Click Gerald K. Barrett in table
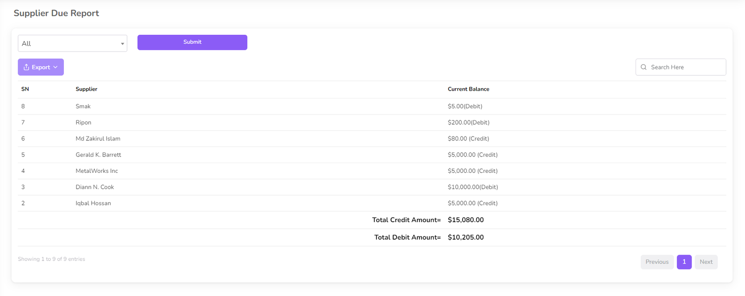 (98, 155)
